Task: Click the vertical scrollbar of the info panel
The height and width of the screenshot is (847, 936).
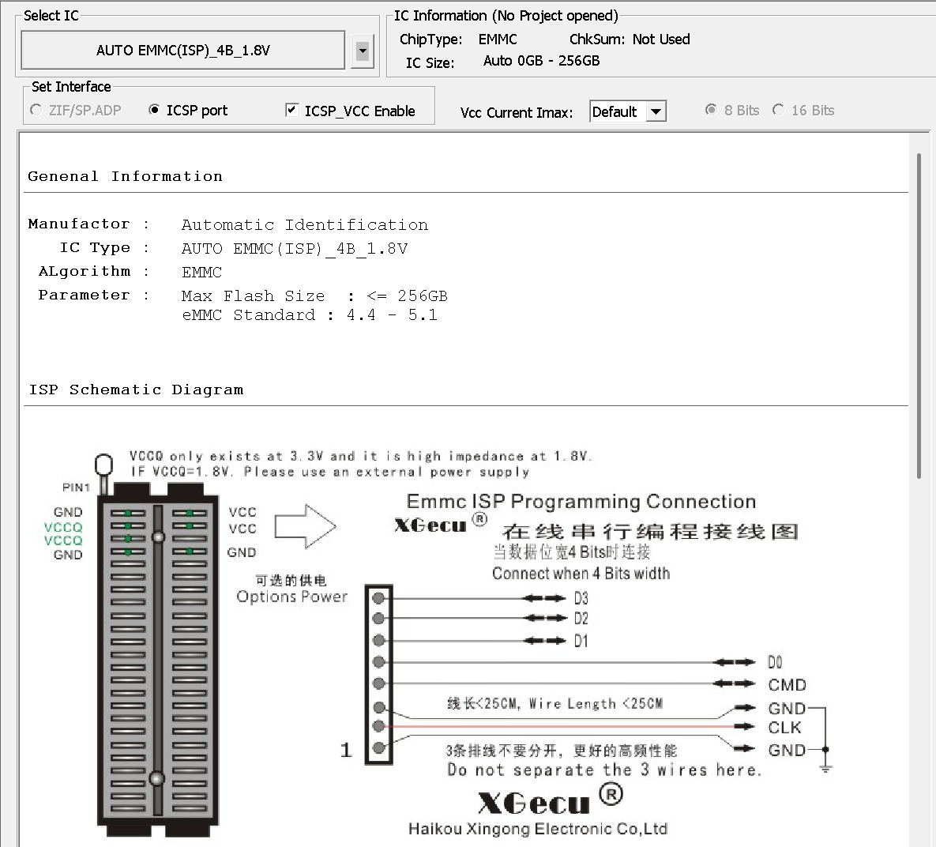Action: coord(919,316)
